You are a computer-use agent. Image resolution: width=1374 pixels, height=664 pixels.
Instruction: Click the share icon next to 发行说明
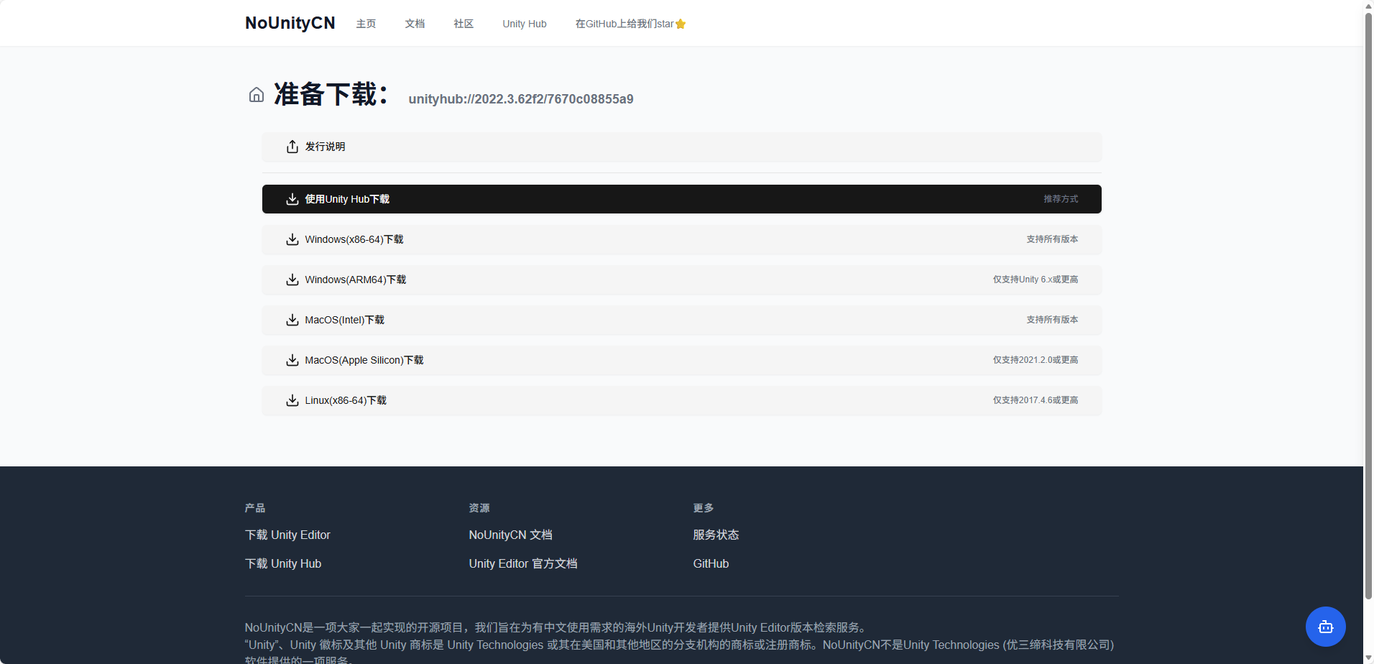(292, 147)
